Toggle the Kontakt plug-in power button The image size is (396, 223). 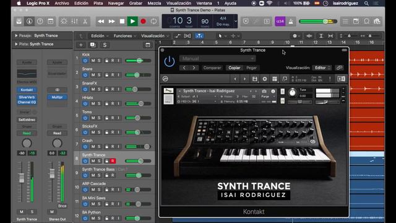(x=169, y=61)
